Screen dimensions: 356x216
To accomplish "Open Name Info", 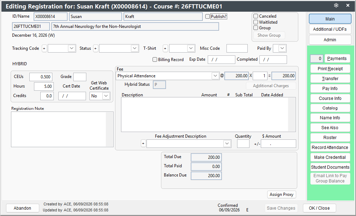I will point(330,118).
